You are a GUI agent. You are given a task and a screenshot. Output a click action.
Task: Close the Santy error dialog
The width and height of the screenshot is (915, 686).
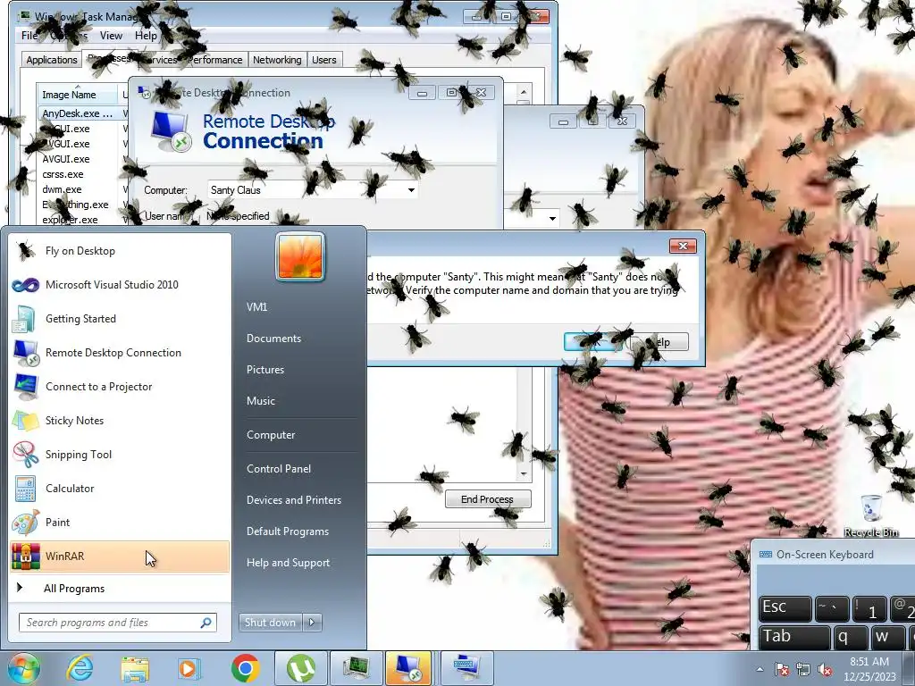point(683,247)
